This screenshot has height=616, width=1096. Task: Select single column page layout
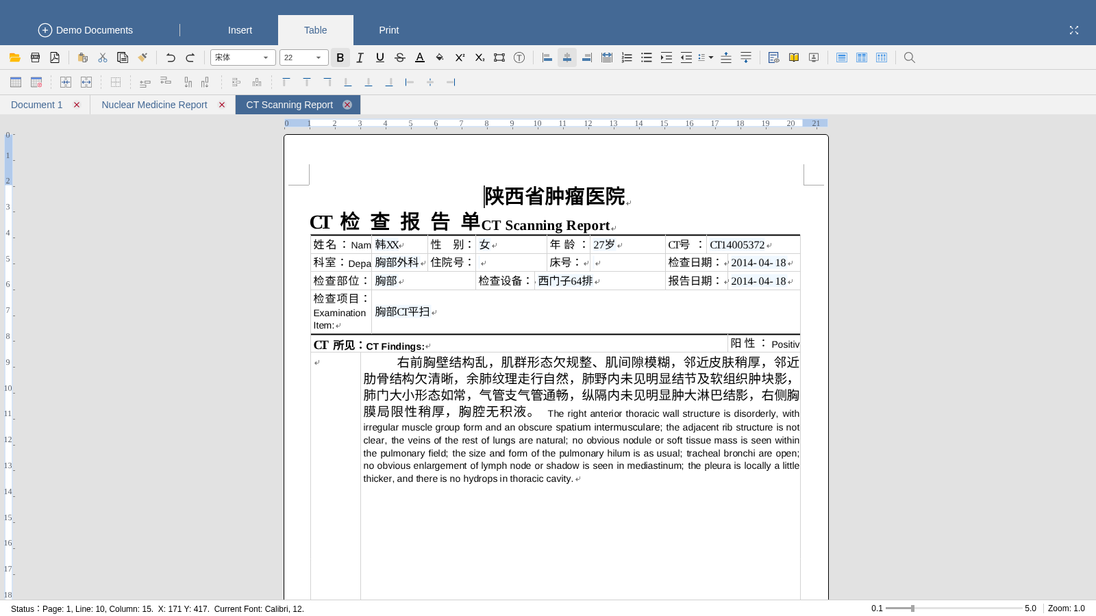[x=842, y=57]
